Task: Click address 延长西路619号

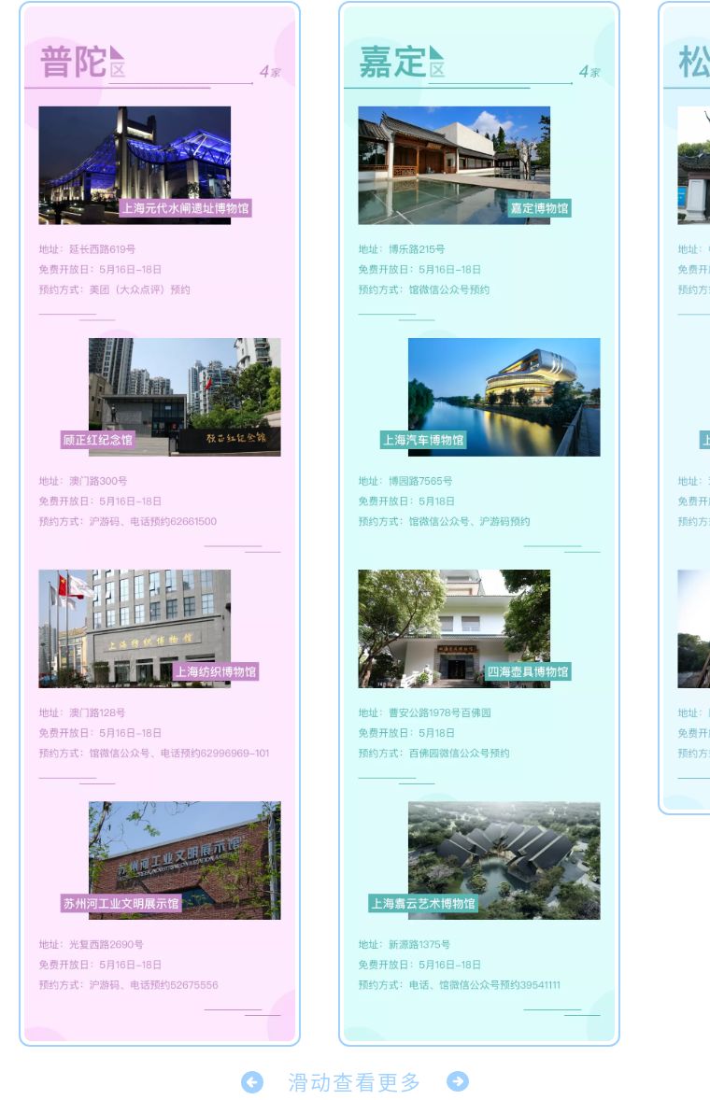Action: coord(103,249)
